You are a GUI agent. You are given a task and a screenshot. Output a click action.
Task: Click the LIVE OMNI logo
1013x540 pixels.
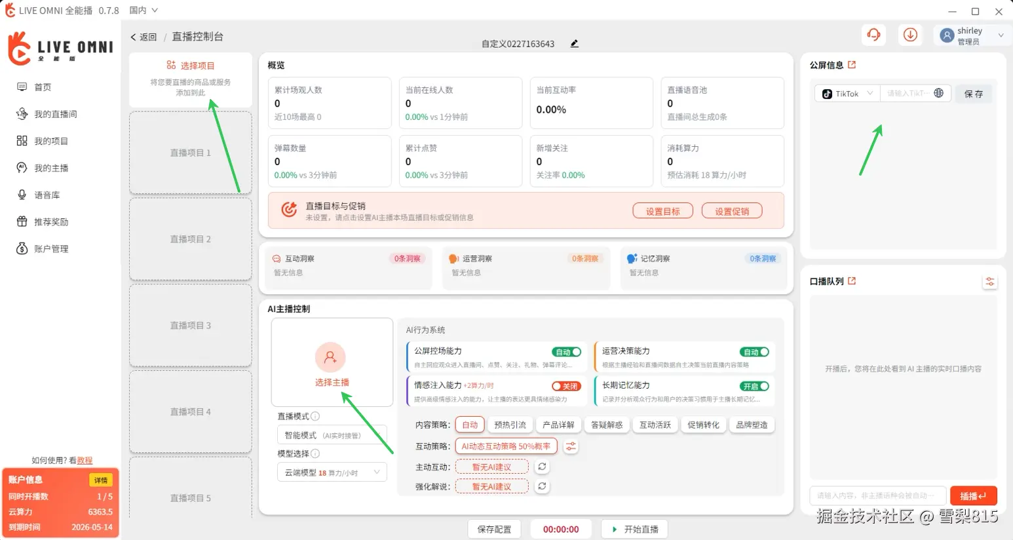tap(60, 48)
